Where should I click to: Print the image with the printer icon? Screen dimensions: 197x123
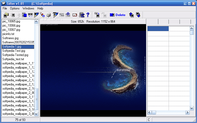click(x=49, y=15)
